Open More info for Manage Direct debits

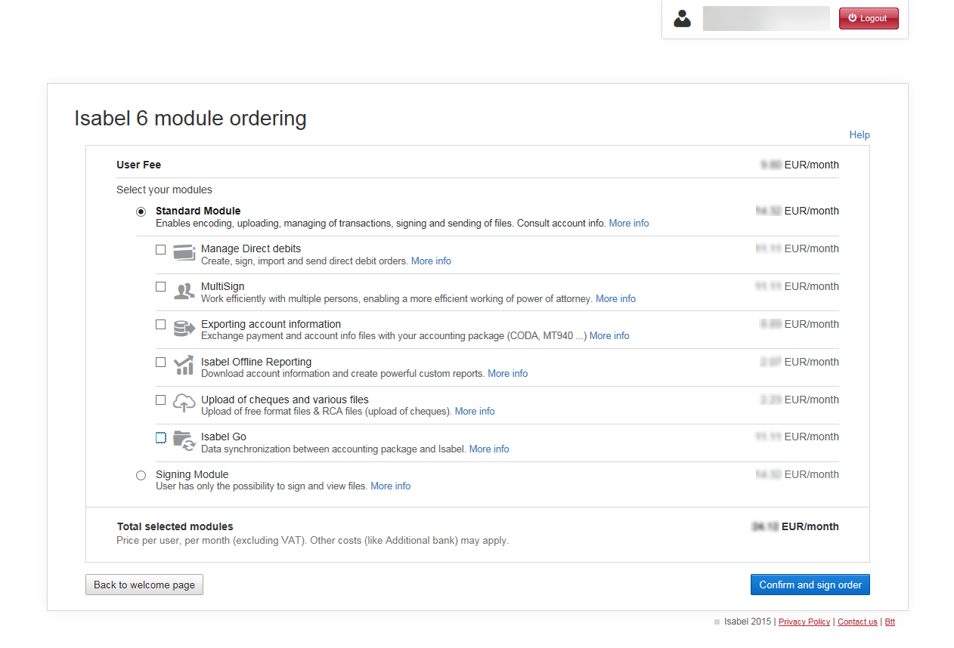[431, 261]
